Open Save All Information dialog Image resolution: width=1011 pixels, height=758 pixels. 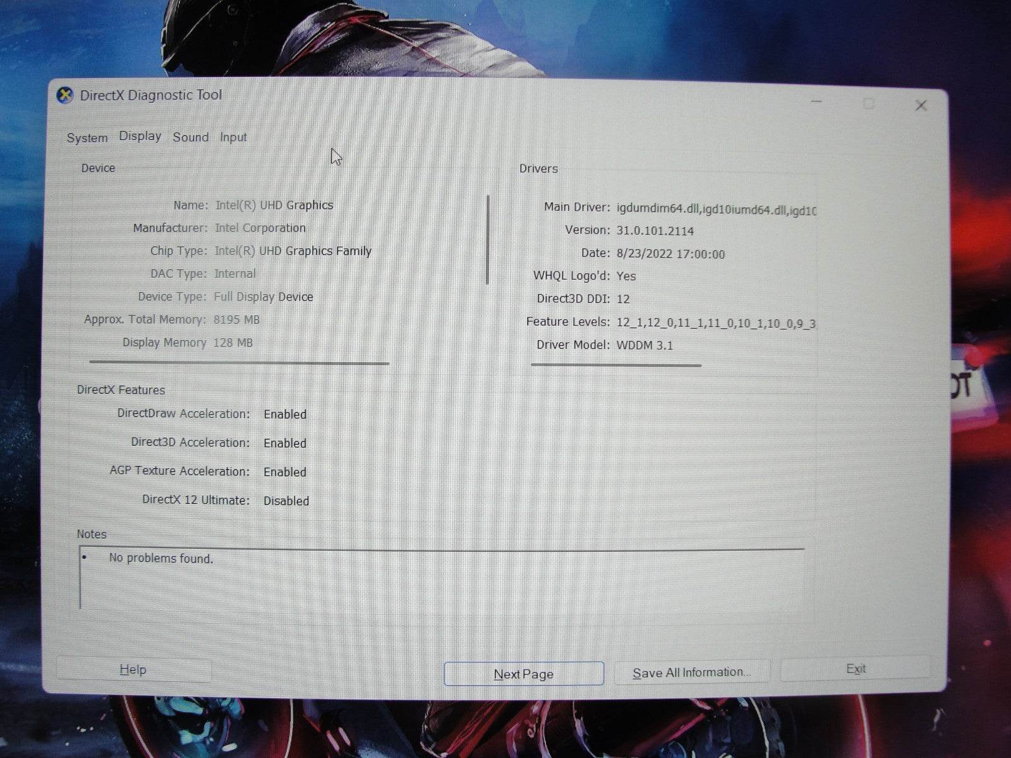click(x=691, y=672)
